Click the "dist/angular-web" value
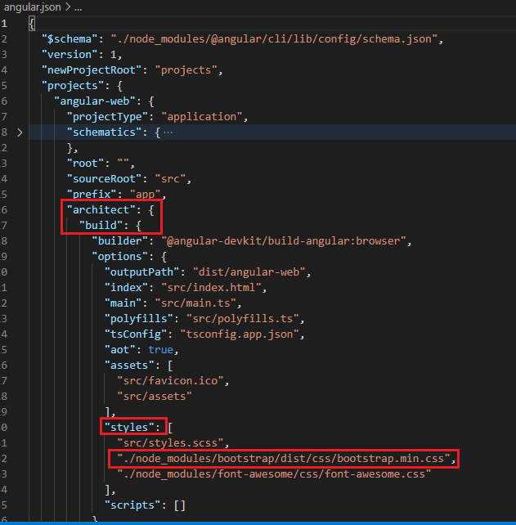This screenshot has width=516, height=525. click(x=249, y=272)
